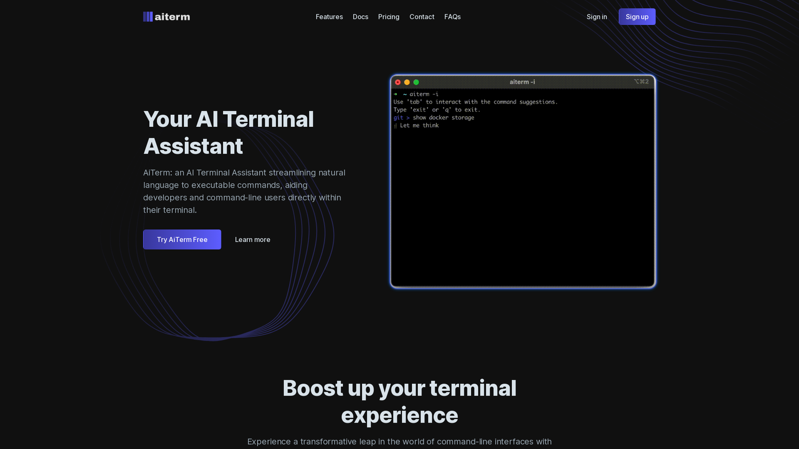
Task: Open the Contact nav link
Action: point(422,16)
